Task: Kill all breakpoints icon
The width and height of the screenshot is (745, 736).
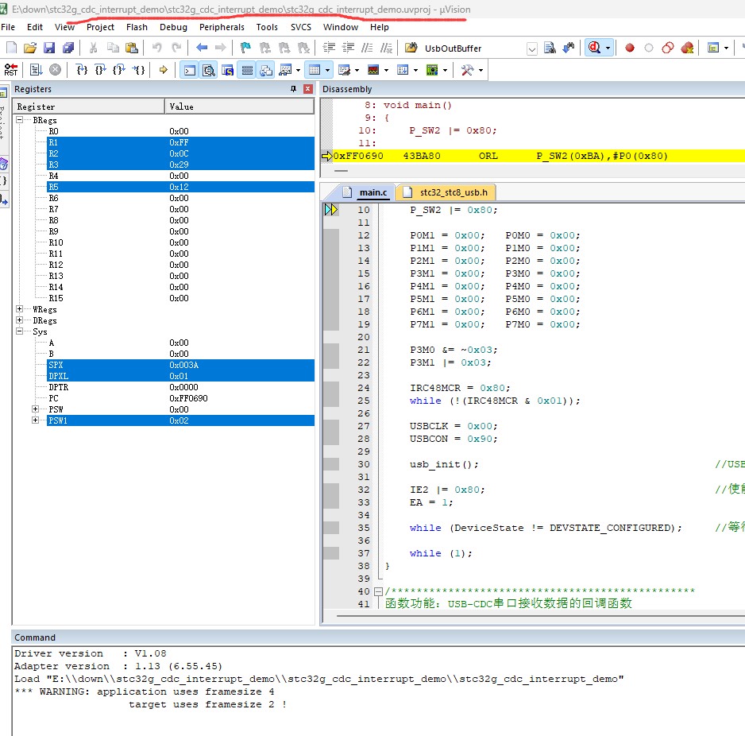Action: pos(687,48)
